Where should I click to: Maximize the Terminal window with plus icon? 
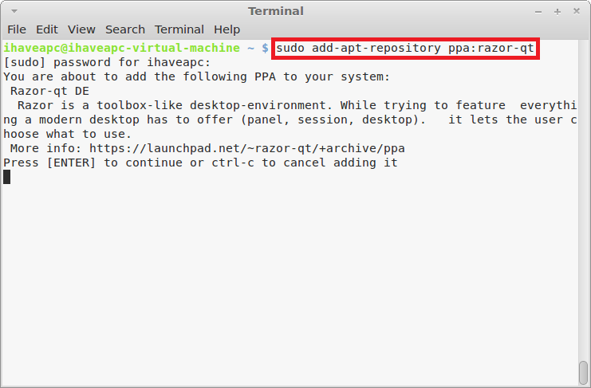point(558,12)
